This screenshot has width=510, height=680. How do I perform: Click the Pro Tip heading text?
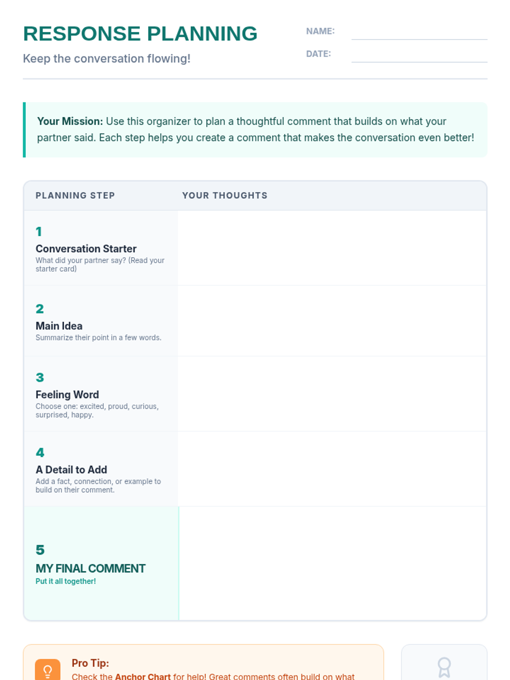tap(90, 663)
